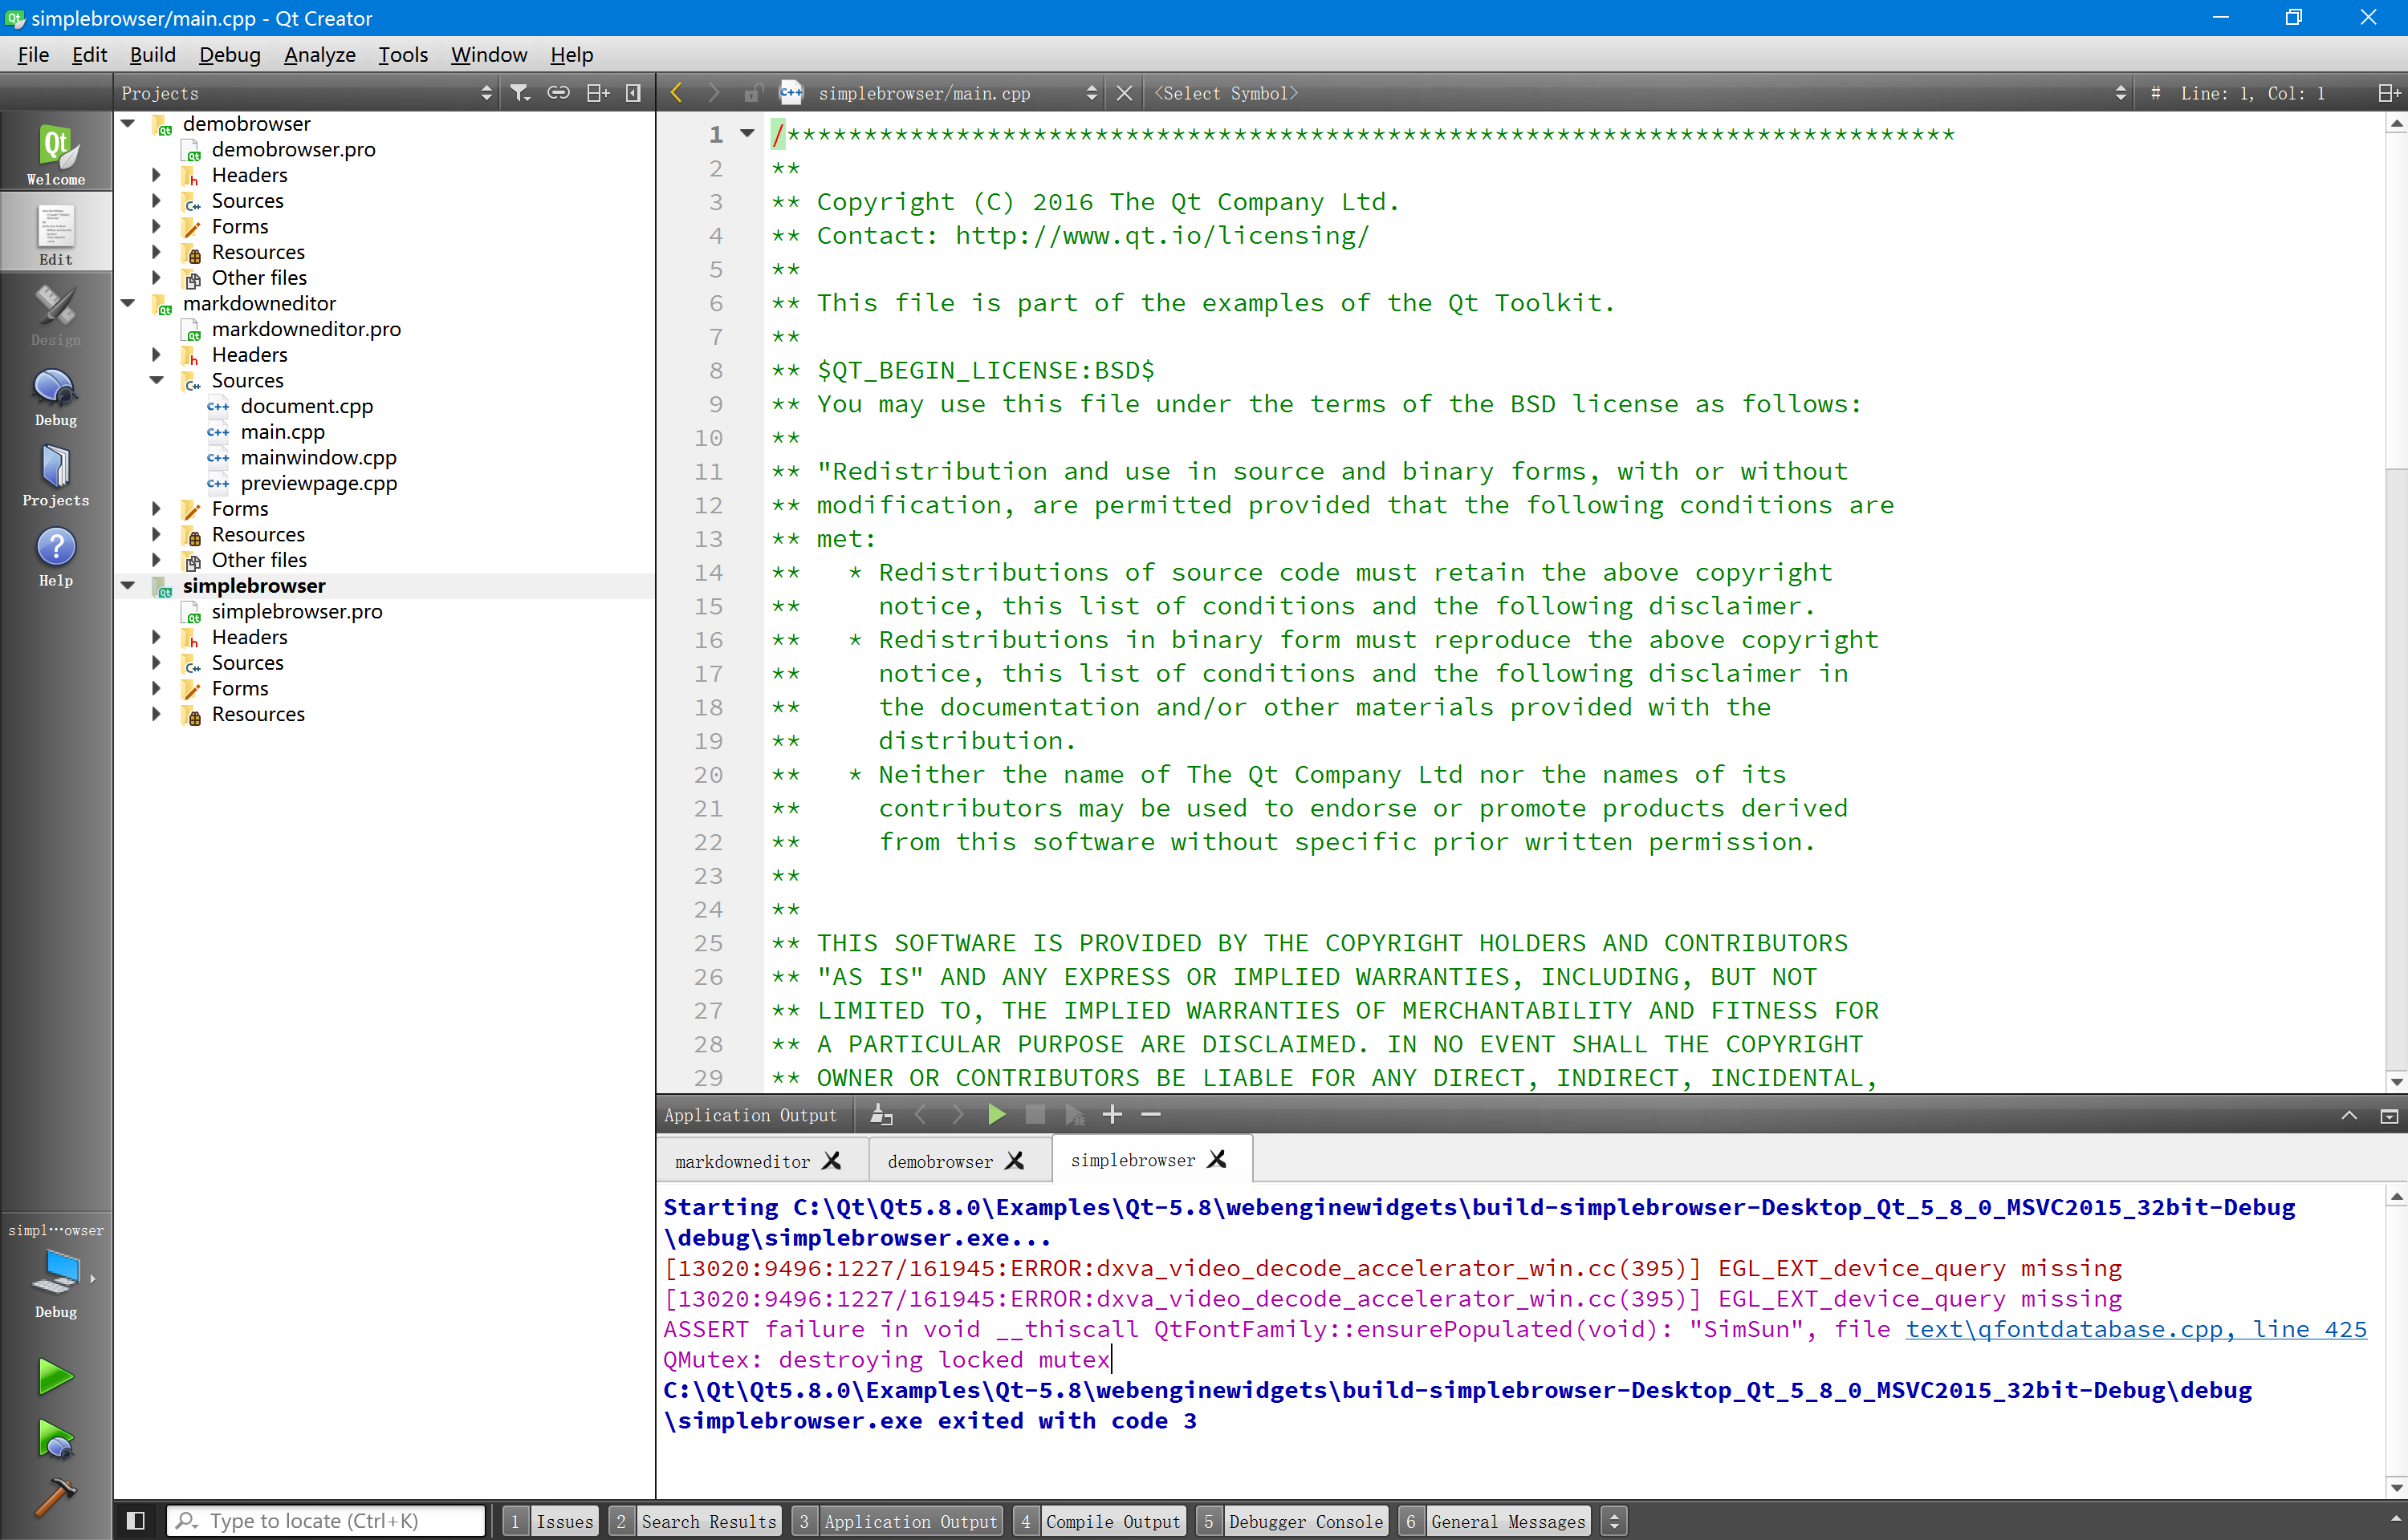
Task: Collapse markdowneditor Sources folder
Action: (157, 379)
